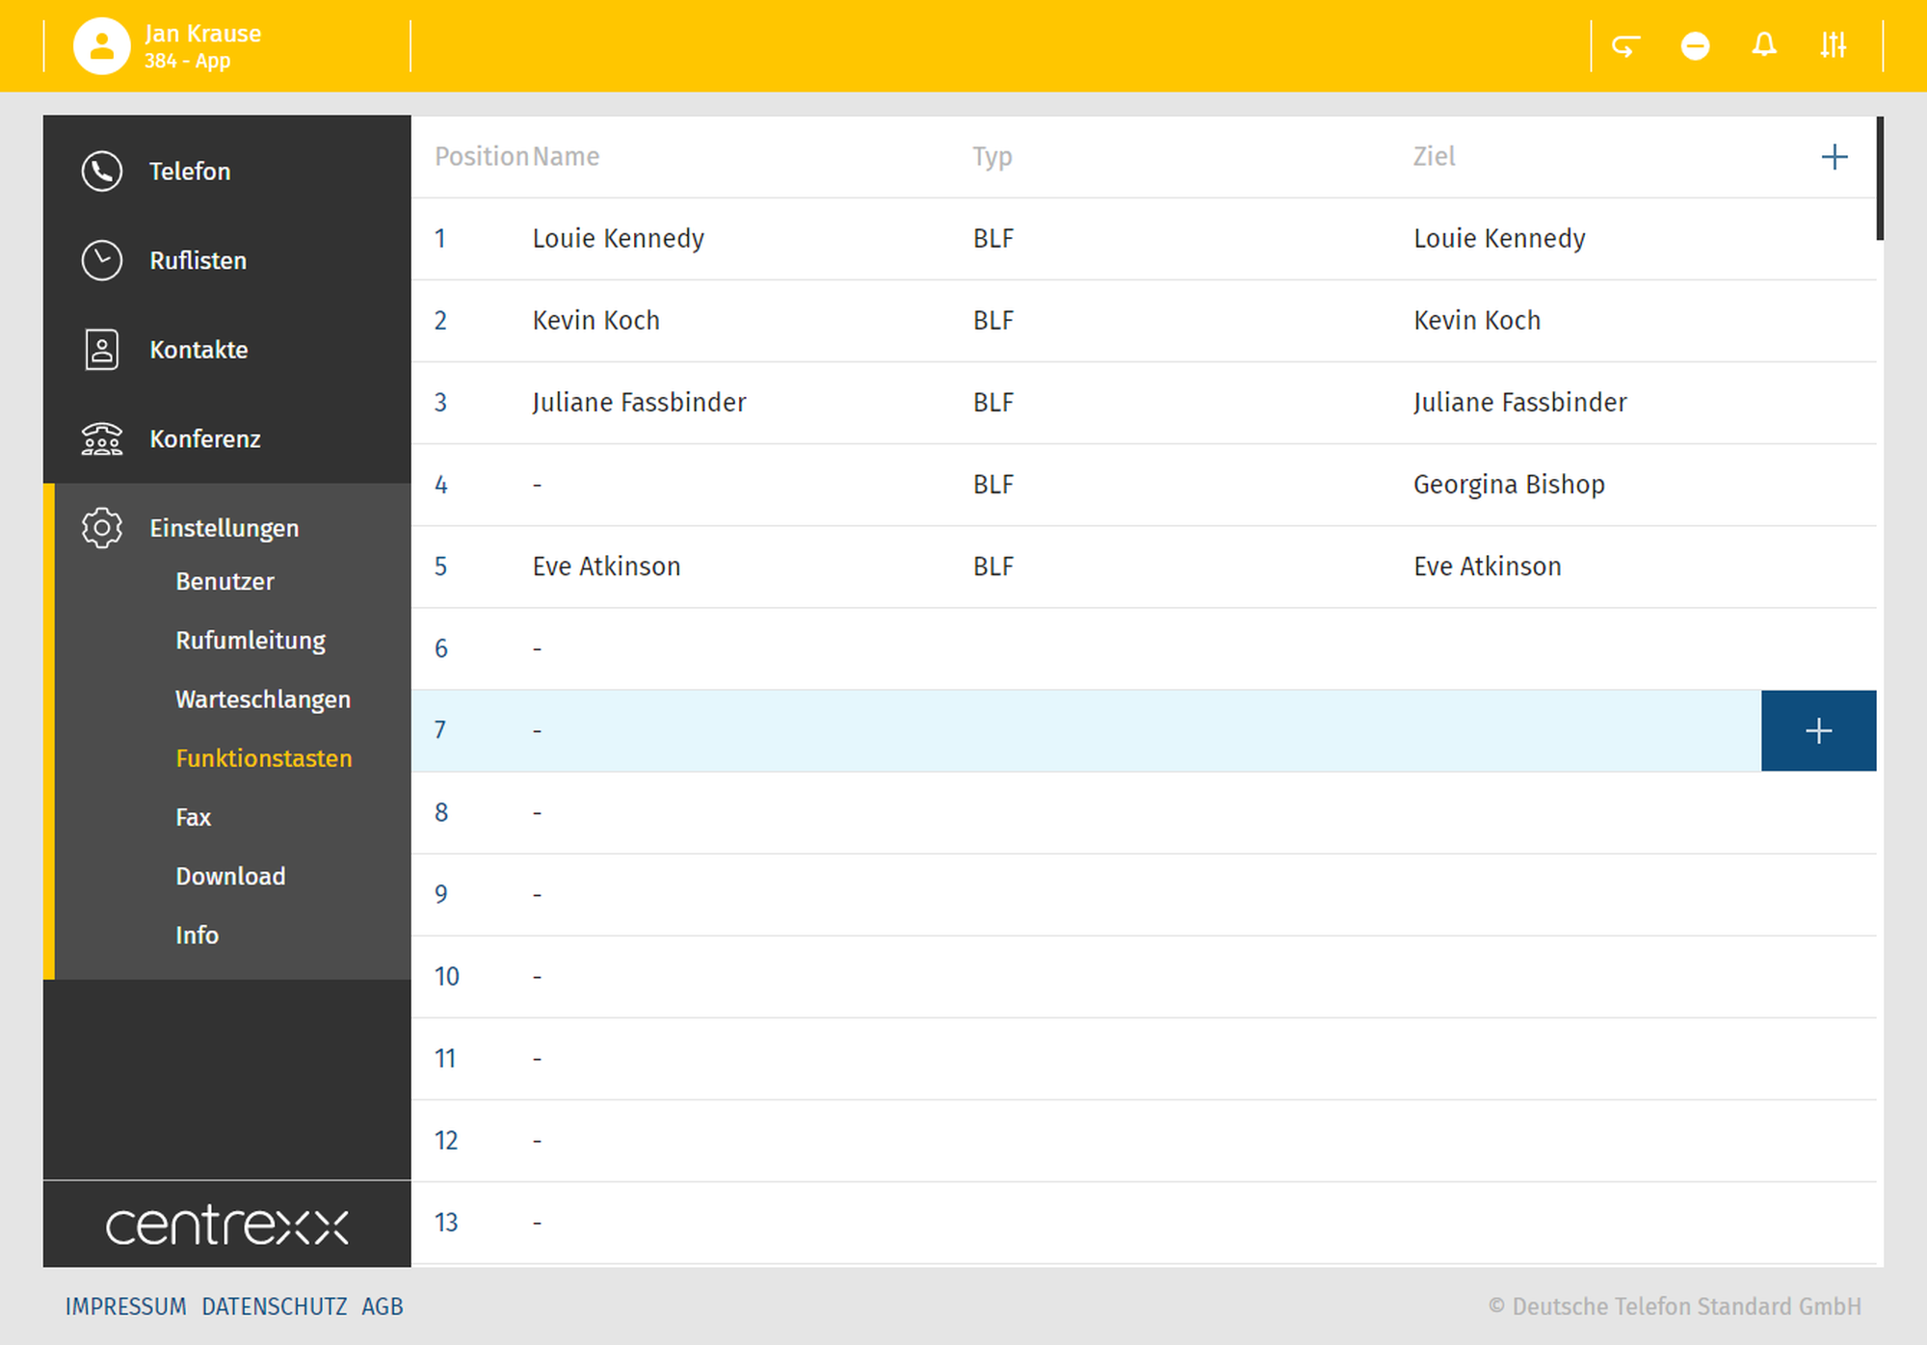This screenshot has height=1345, width=1927.
Task: Toggle the do-not-disturb icon in header
Action: (x=1695, y=45)
